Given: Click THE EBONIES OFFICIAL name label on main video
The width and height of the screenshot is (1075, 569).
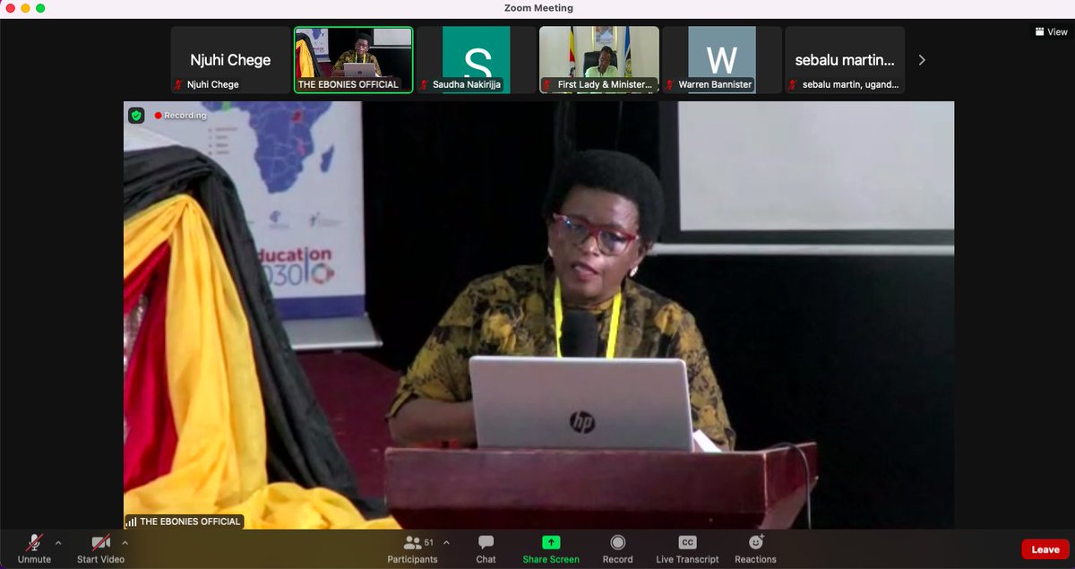Looking at the screenshot, I should 190,522.
